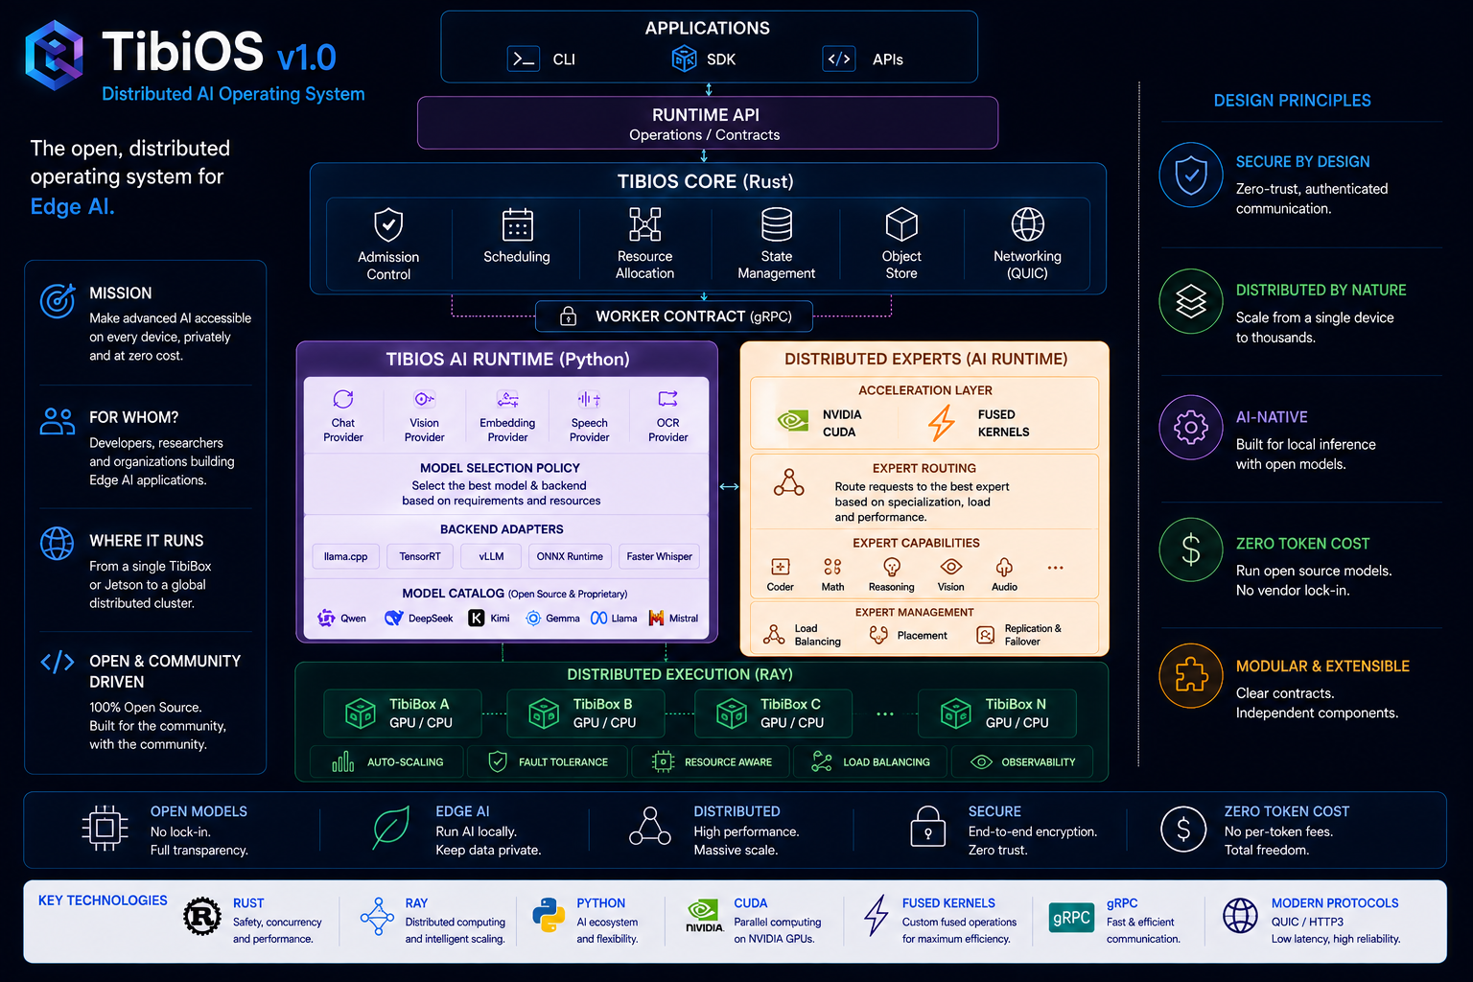The height and width of the screenshot is (982, 1473).
Task: Click the Qwen model entry
Action: [342, 619]
